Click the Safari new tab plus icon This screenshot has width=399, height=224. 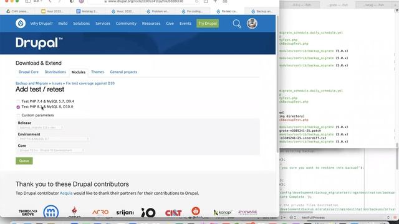pyautogui.click(x=215, y=1)
